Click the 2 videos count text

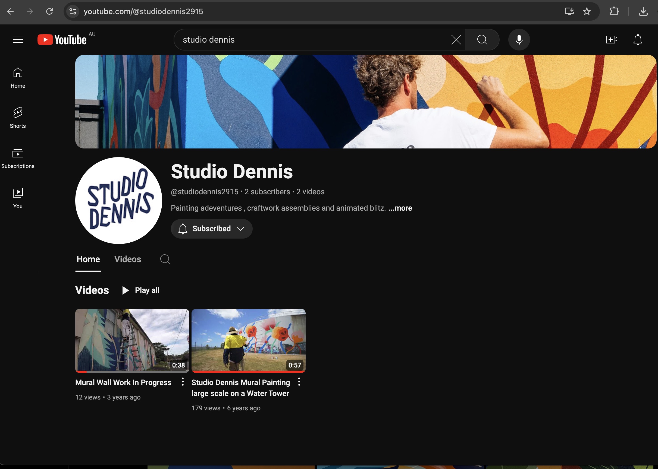[x=310, y=192]
